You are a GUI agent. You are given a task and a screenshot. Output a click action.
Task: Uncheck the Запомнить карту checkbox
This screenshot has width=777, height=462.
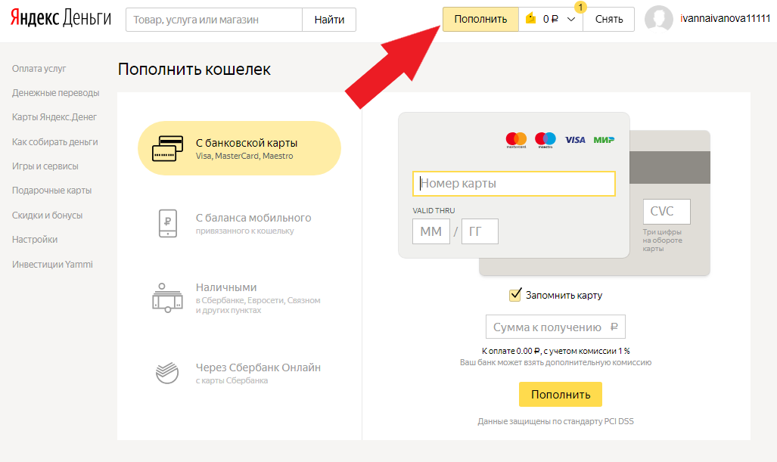[x=515, y=295]
